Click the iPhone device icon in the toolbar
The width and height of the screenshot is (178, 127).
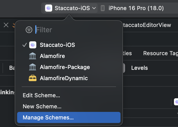click(x=103, y=8)
